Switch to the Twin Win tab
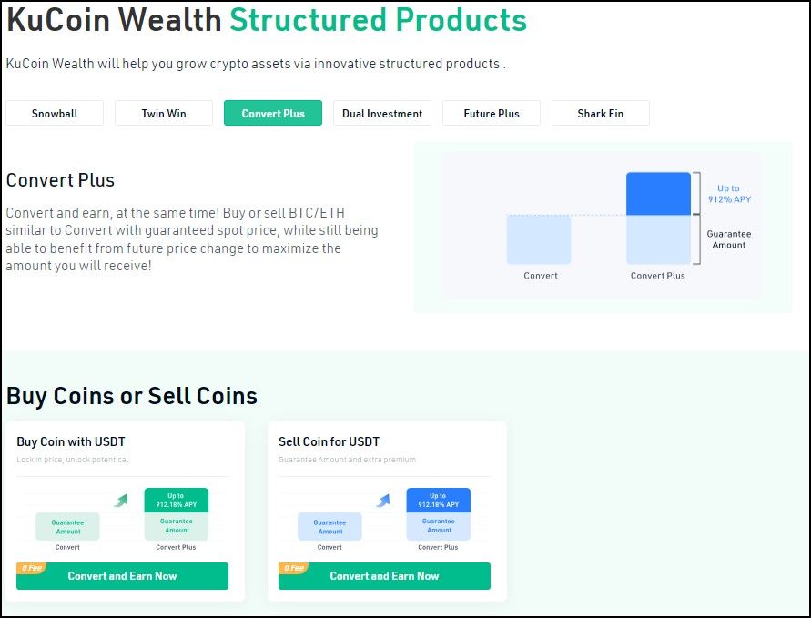Image resolution: width=811 pixels, height=618 pixels. (164, 114)
